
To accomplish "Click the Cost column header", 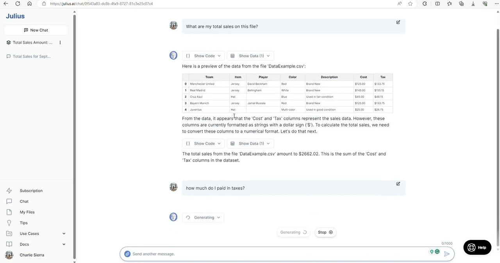I will (x=363, y=77).
